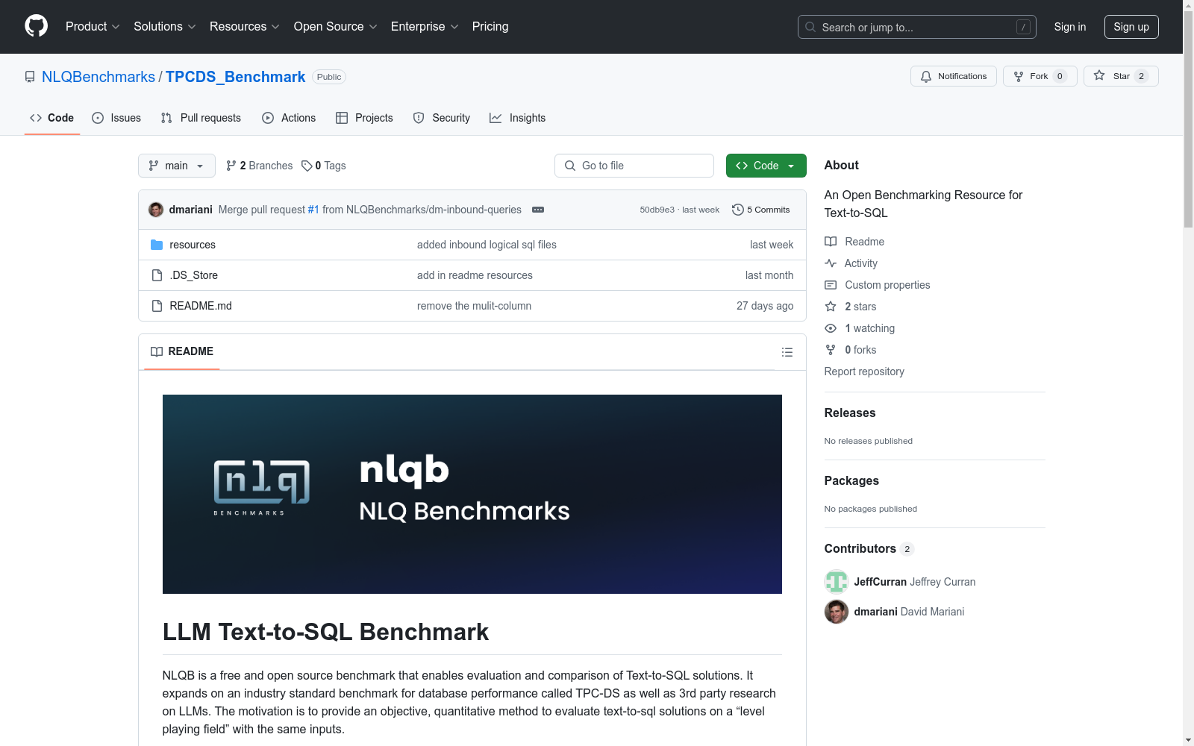View the 2 stars link

tap(851, 307)
